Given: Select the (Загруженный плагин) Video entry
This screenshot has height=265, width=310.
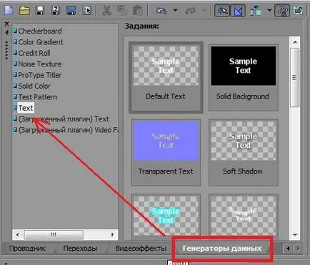Looking at the screenshot, I should (66, 130).
